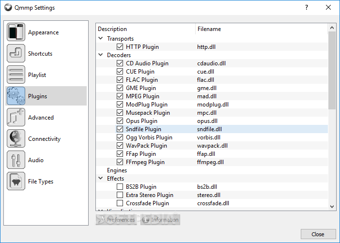Enable the Crossfade Plugin checkbox
Screen dimensions: 340x243
(x=120, y=203)
